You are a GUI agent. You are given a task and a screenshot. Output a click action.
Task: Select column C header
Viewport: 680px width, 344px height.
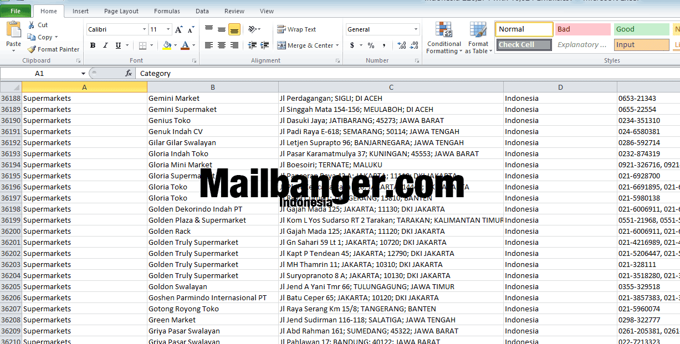(x=391, y=87)
